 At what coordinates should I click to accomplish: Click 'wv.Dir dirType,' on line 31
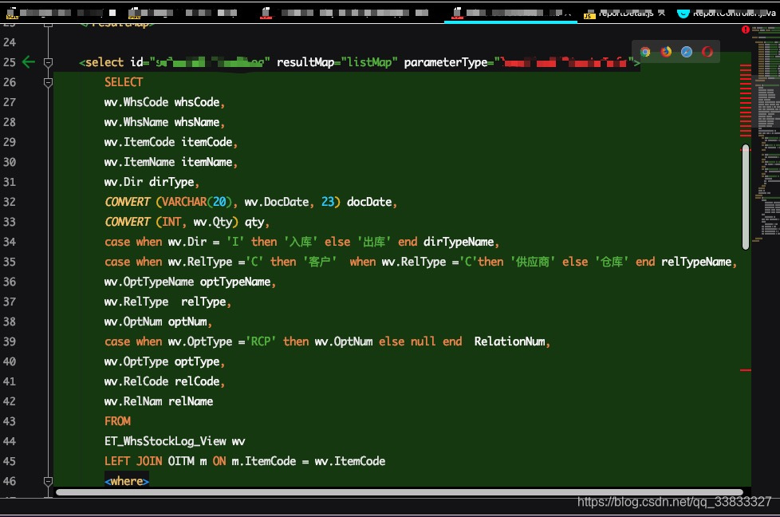[152, 182]
